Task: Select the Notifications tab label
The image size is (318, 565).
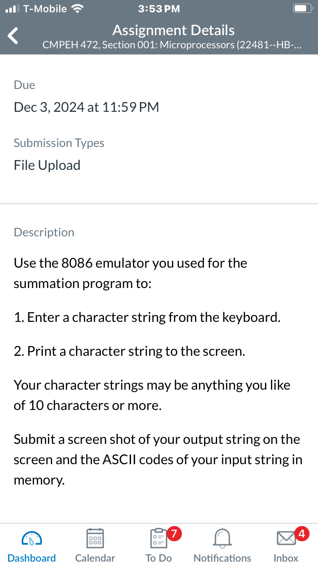Action: point(222,558)
